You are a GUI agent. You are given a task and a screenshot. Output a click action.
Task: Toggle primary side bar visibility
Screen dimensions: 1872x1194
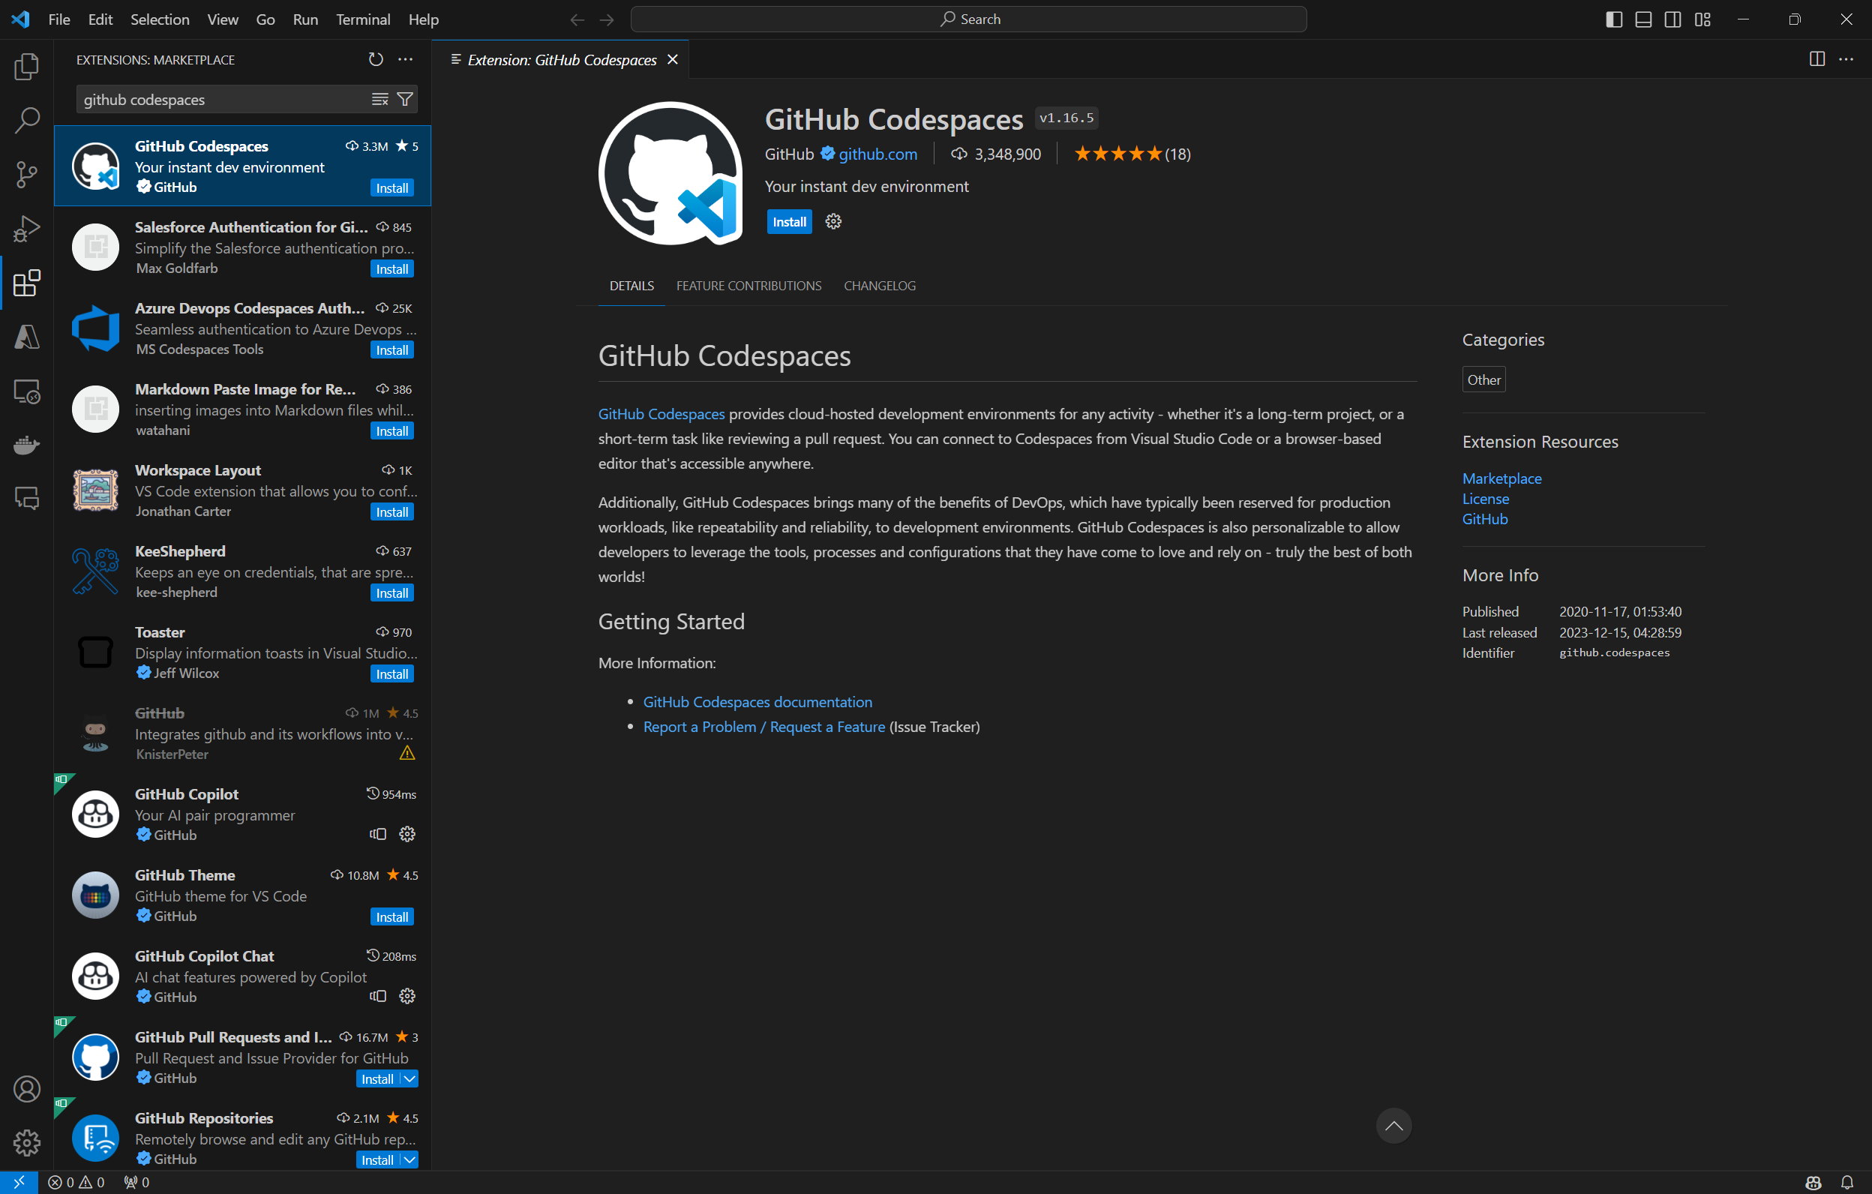coord(1614,19)
